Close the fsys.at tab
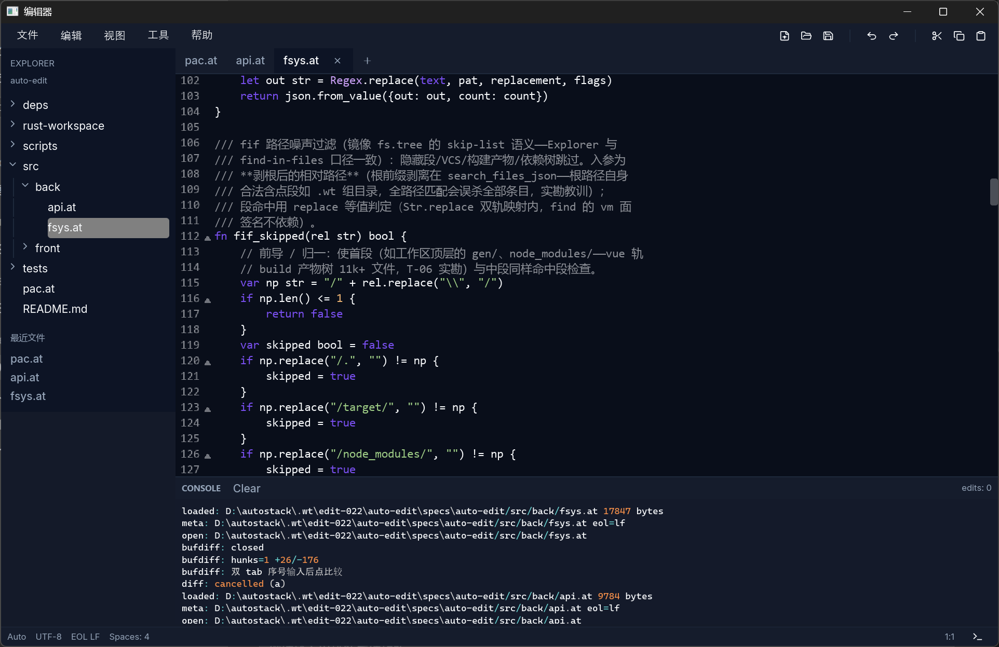 click(337, 61)
